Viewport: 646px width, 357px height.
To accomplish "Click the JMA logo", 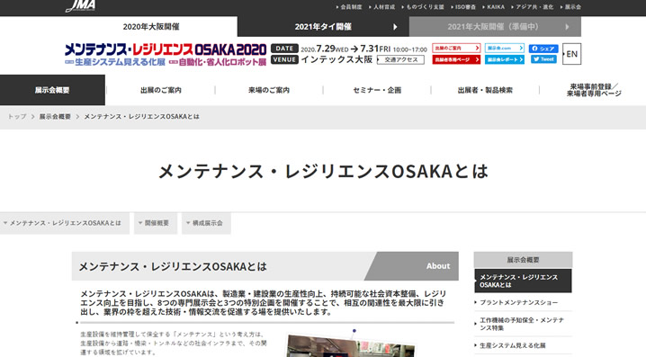I will click(x=81, y=5).
